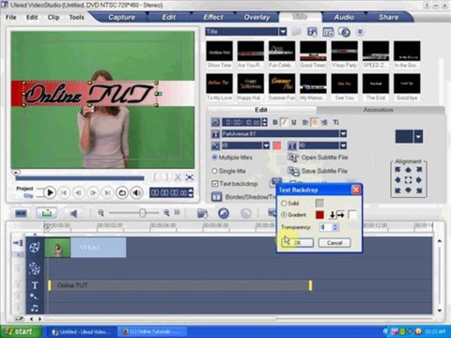Screen dimensions: 451x338
Task: Select the Multiple titles radio button
Action: click(x=214, y=157)
